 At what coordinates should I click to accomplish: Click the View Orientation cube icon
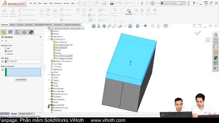130,26
